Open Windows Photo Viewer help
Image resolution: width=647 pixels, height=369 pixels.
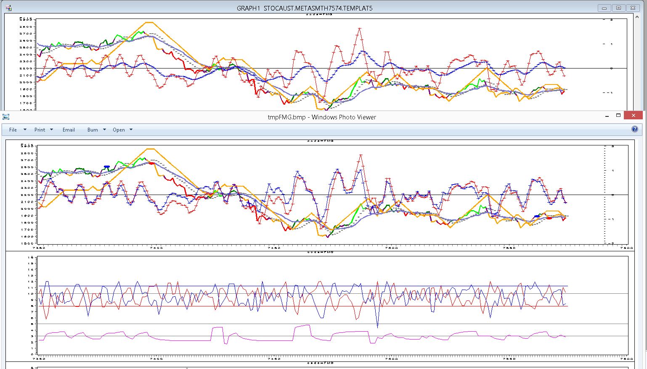635,129
